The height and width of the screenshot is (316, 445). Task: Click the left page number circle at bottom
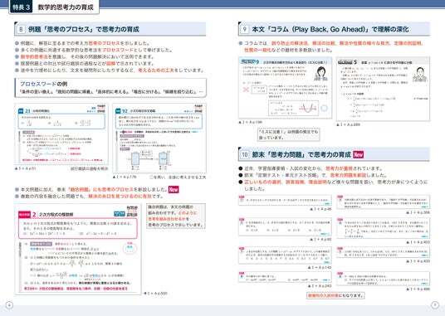pyautogui.click(x=9, y=305)
